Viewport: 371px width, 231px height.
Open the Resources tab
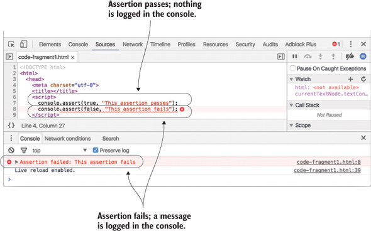[215, 44]
